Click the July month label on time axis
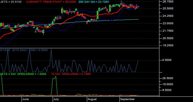Screen dimensions: 193x102 (x=56, y=99)
